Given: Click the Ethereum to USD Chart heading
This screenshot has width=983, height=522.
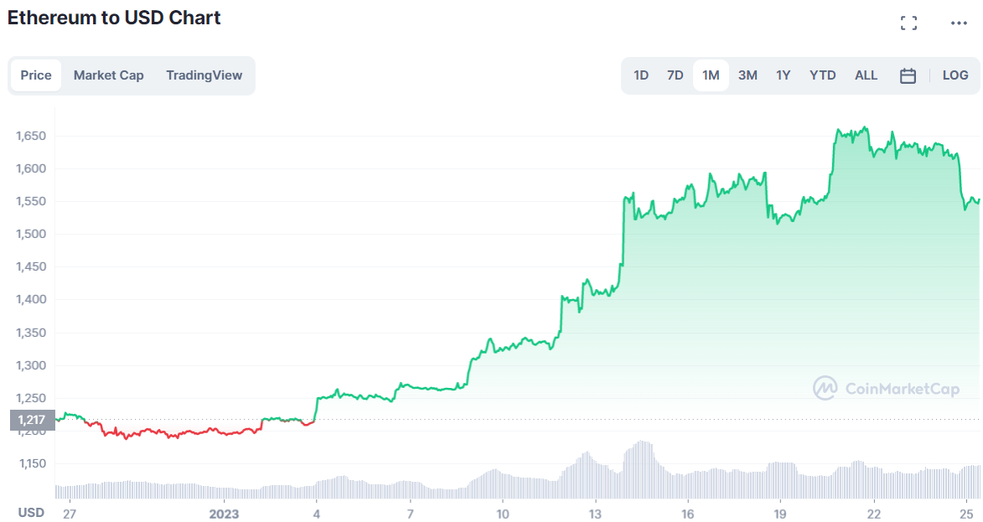Looking at the screenshot, I should click(114, 18).
